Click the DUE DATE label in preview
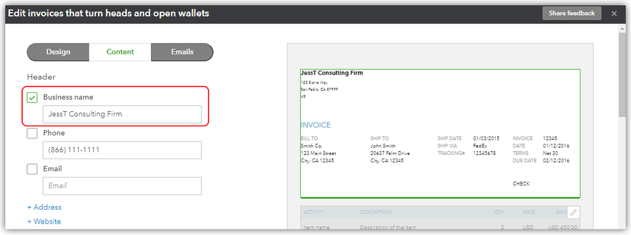This screenshot has height=235, width=631. pos(524,160)
